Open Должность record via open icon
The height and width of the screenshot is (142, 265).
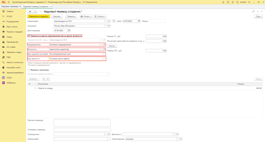pos(104,49)
